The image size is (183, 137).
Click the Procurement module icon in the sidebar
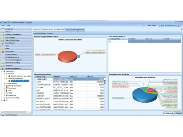(x=3, y=38)
